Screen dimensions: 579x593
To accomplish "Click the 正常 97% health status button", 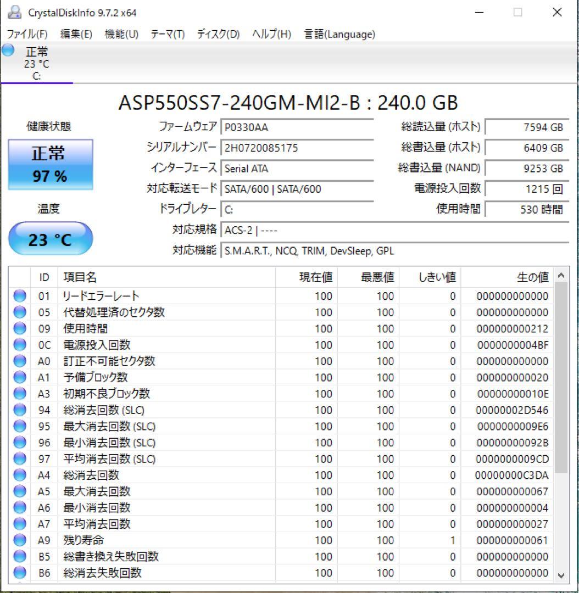I will point(51,164).
